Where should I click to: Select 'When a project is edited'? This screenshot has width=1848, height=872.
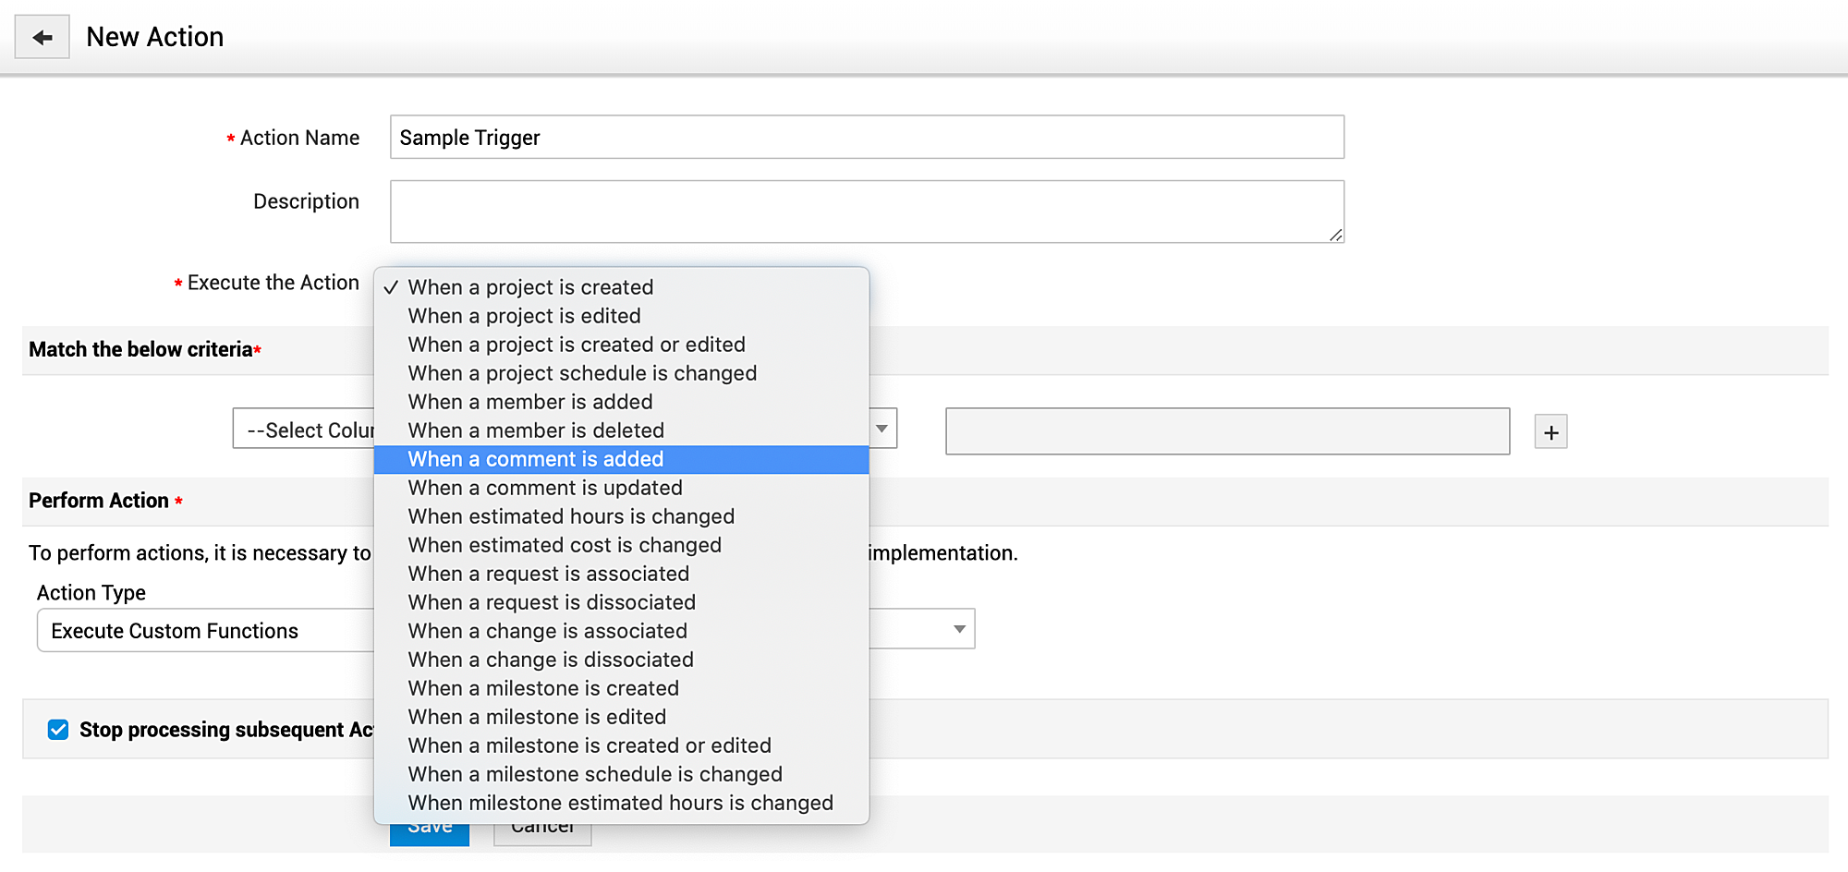(x=524, y=316)
